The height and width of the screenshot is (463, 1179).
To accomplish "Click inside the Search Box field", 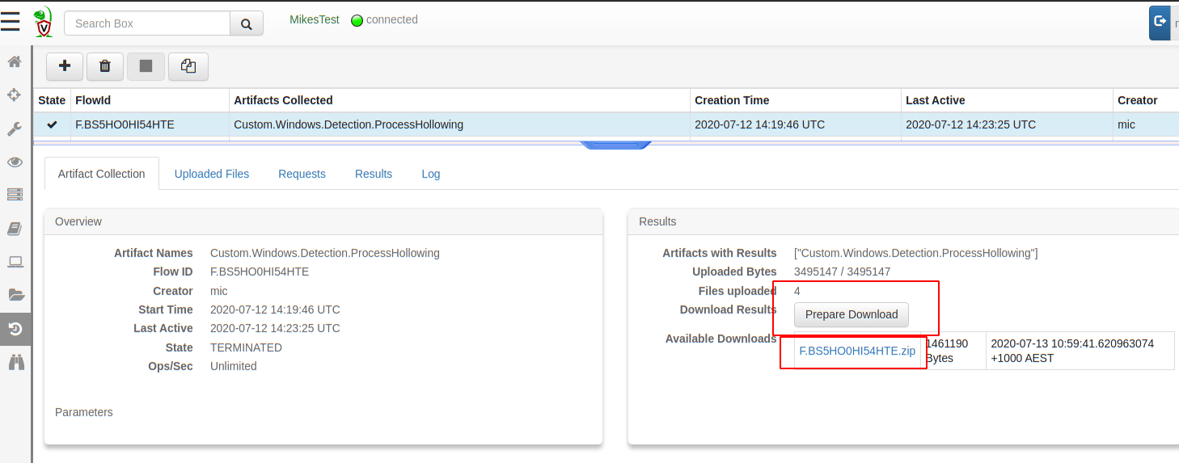I will pyautogui.click(x=147, y=23).
